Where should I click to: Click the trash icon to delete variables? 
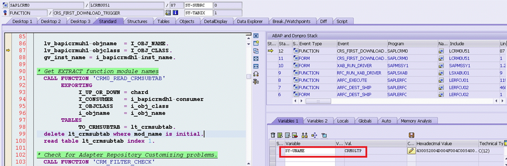click(273, 135)
